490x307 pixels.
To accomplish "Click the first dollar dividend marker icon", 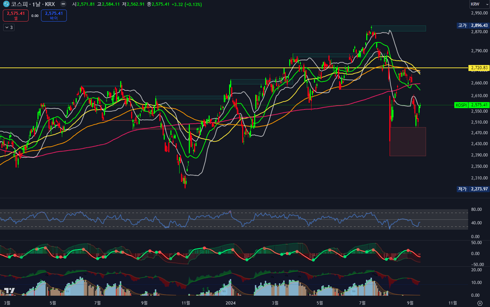I will click(x=203, y=289).
